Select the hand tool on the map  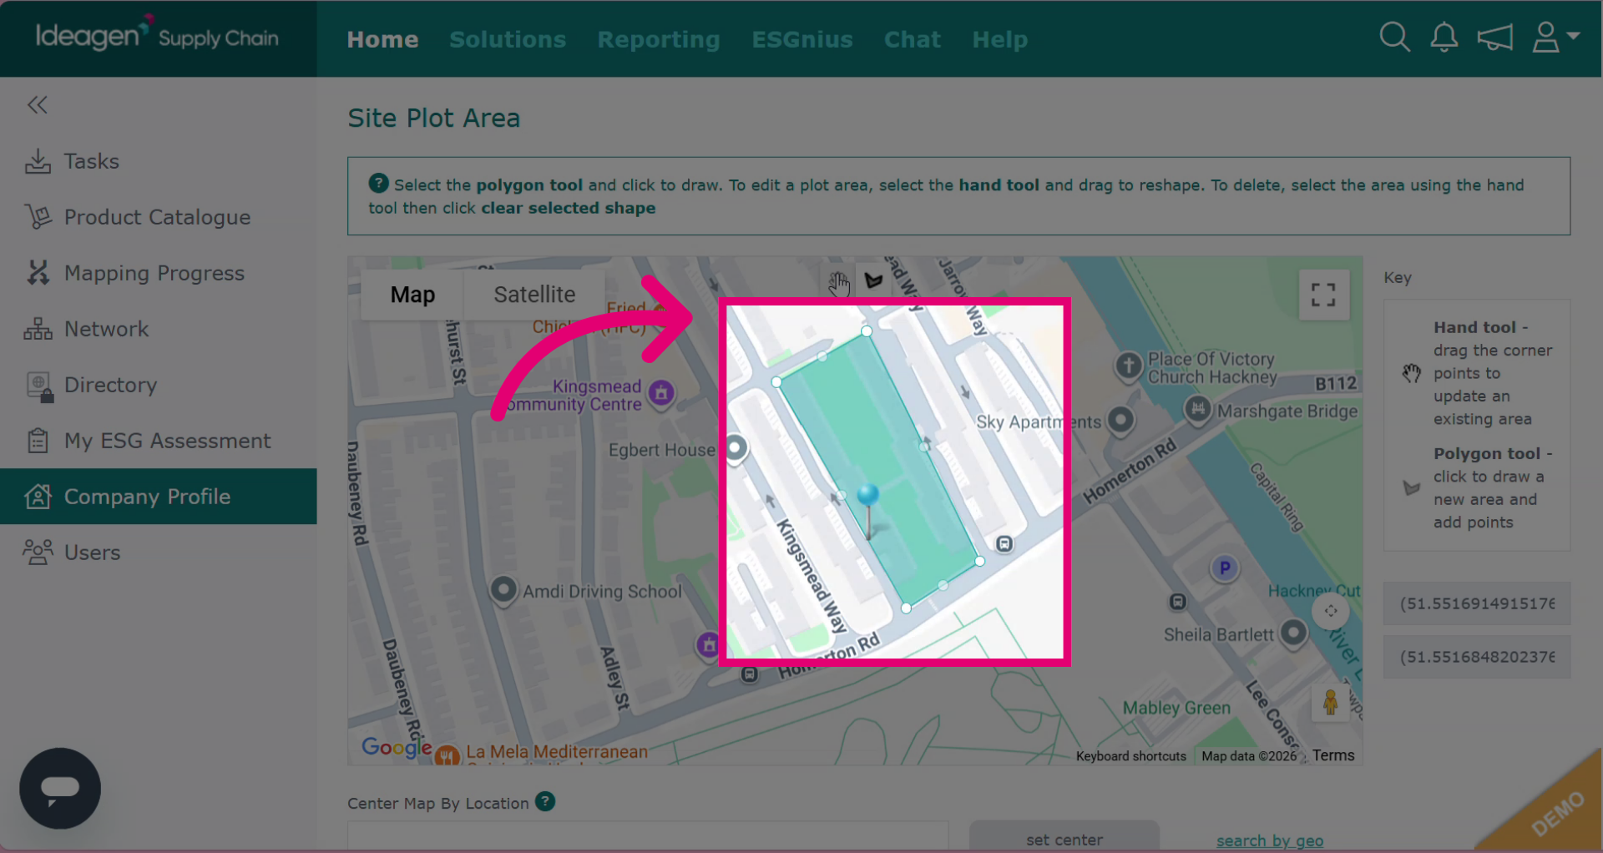[x=838, y=283]
